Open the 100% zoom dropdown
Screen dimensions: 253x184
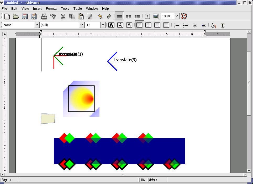tap(177, 16)
